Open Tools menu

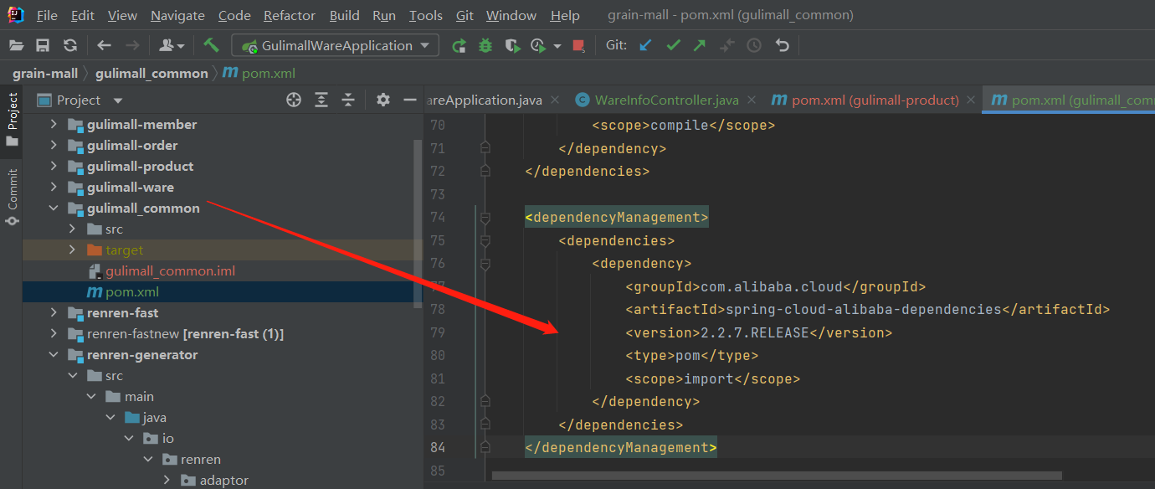pyautogui.click(x=426, y=15)
